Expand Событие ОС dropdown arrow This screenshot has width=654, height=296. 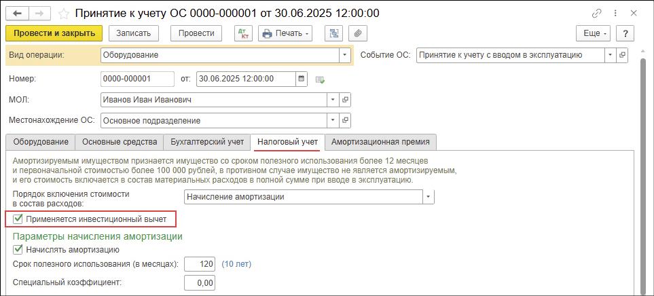(610, 55)
